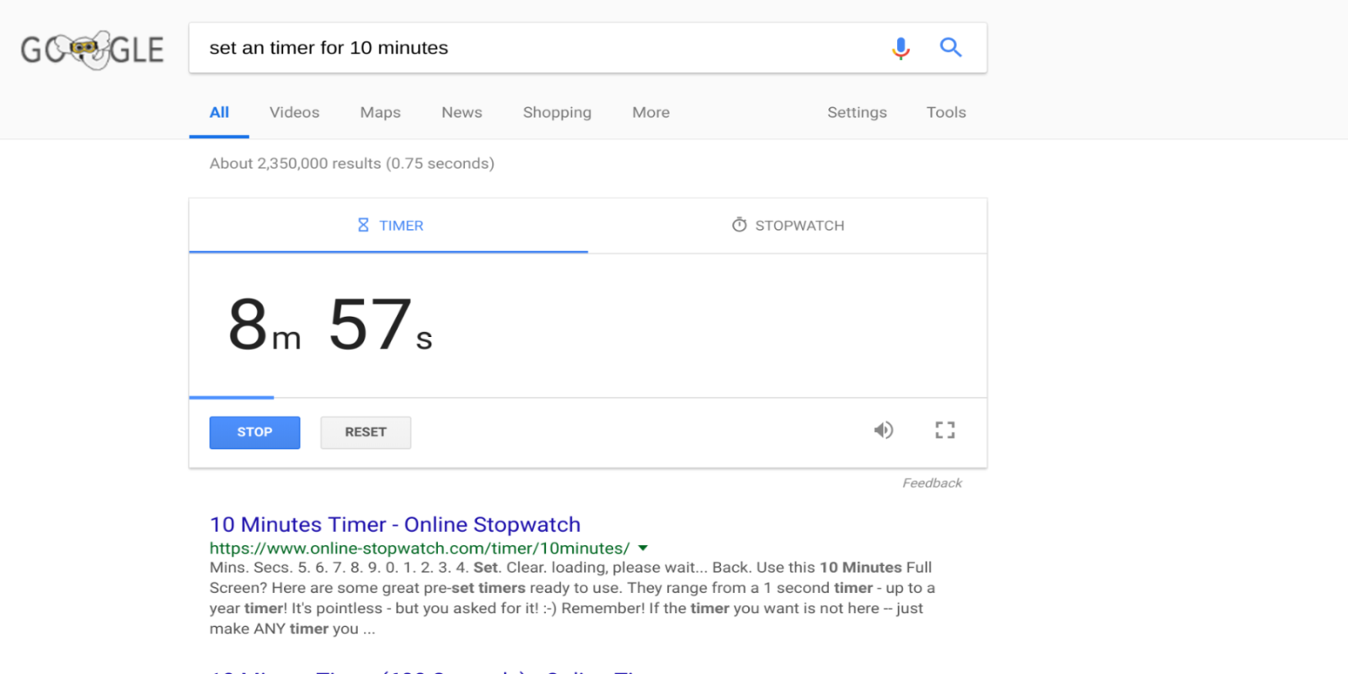Open search Settings menu

click(x=856, y=112)
